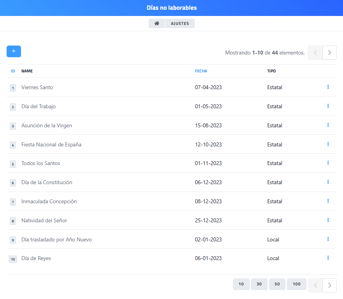Image resolution: width=343 pixels, height=299 pixels.
Task: Go to next page using top arrow
Action: [329, 53]
